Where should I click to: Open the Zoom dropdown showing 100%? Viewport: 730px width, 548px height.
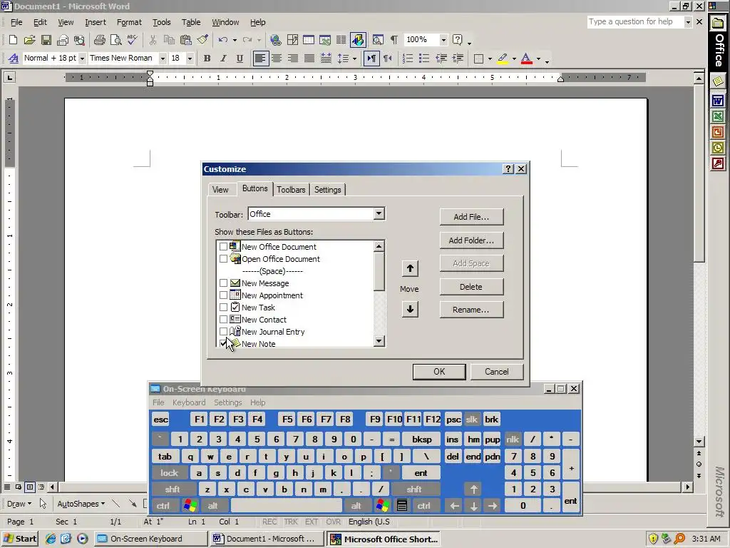(x=443, y=40)
